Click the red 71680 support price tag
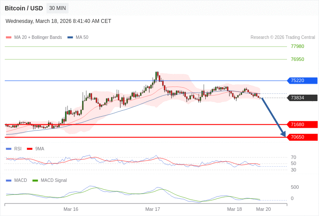The width and height of the screenshot is (319, 216). coord(302,124)
